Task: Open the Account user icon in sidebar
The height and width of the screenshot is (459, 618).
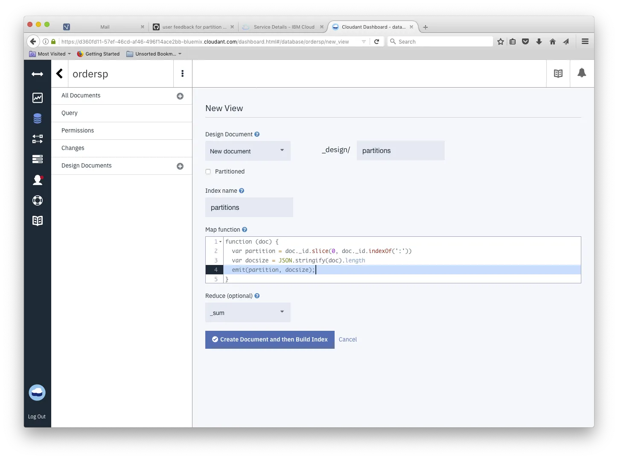Action: [x=38, y=180]
